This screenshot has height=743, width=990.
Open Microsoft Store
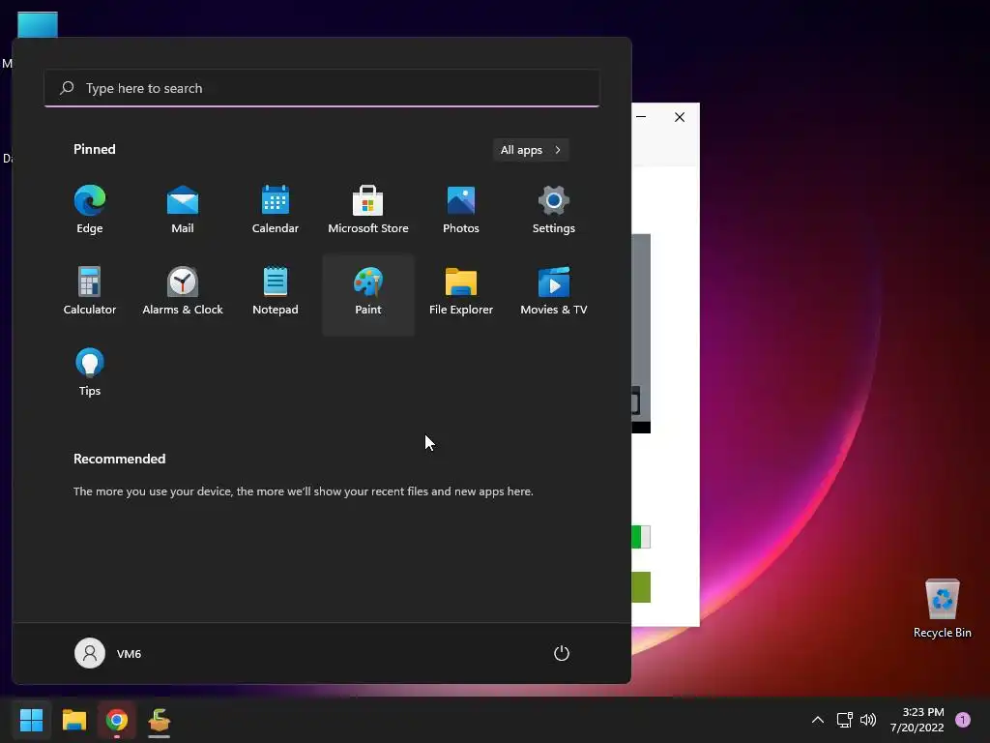click(368, 210)
